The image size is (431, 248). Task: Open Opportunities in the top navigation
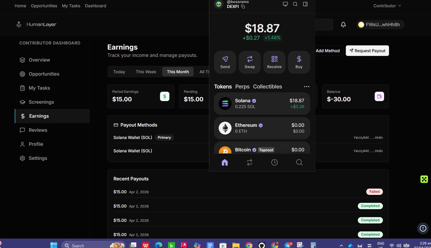click(x=44, y=6)
